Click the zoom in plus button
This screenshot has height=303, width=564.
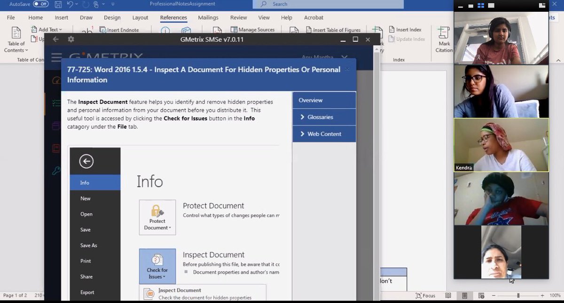(x=542, y=295)
